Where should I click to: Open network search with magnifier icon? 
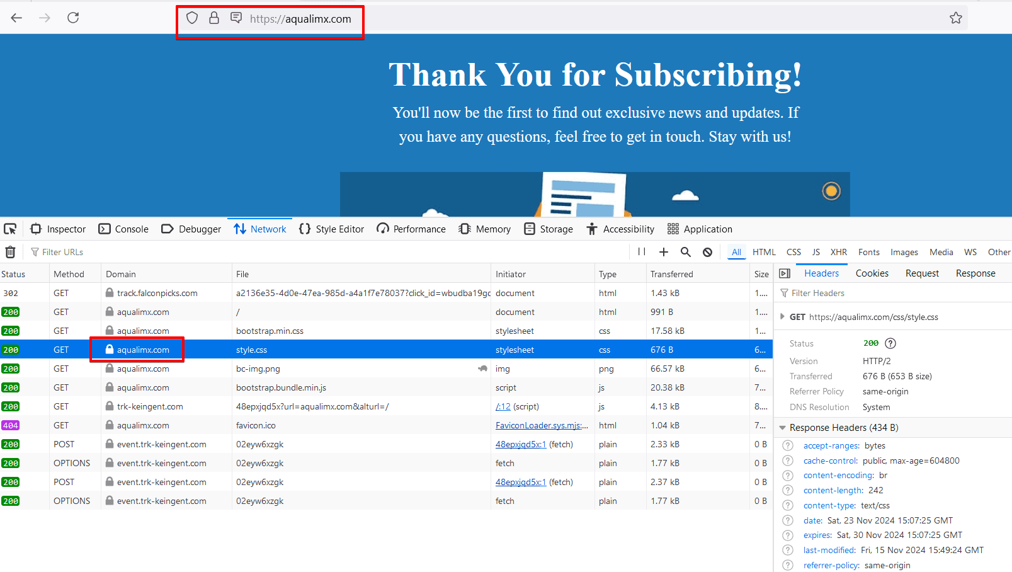pos(686,252)
